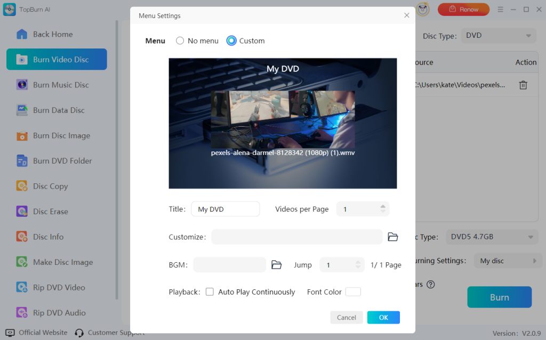The height and width of the screenshot is (340, 546).
Task: Enable Auto Play Continuously checkbox
Action: pos(210,292)
